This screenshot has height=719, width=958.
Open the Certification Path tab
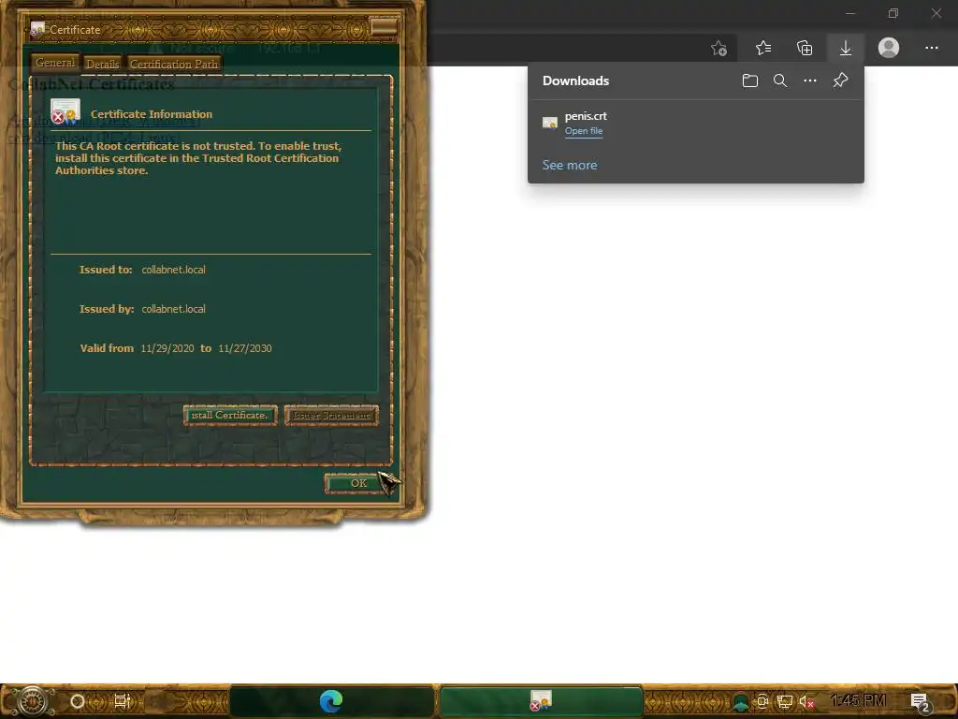(x=173, y=64)
